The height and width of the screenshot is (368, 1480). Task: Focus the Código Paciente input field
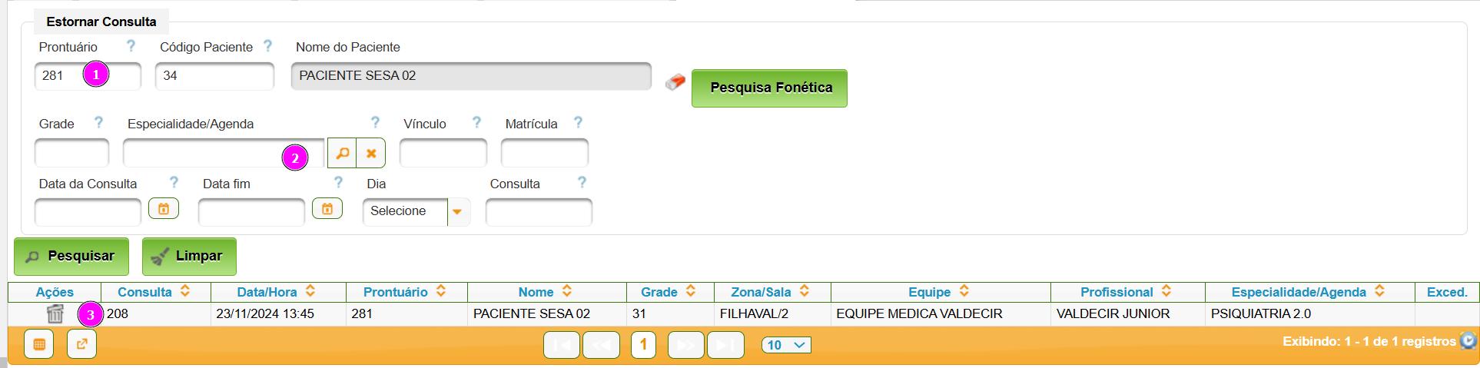point(214,76)
